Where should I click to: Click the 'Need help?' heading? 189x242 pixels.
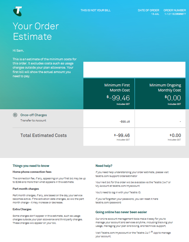click(x=104, y=166)
